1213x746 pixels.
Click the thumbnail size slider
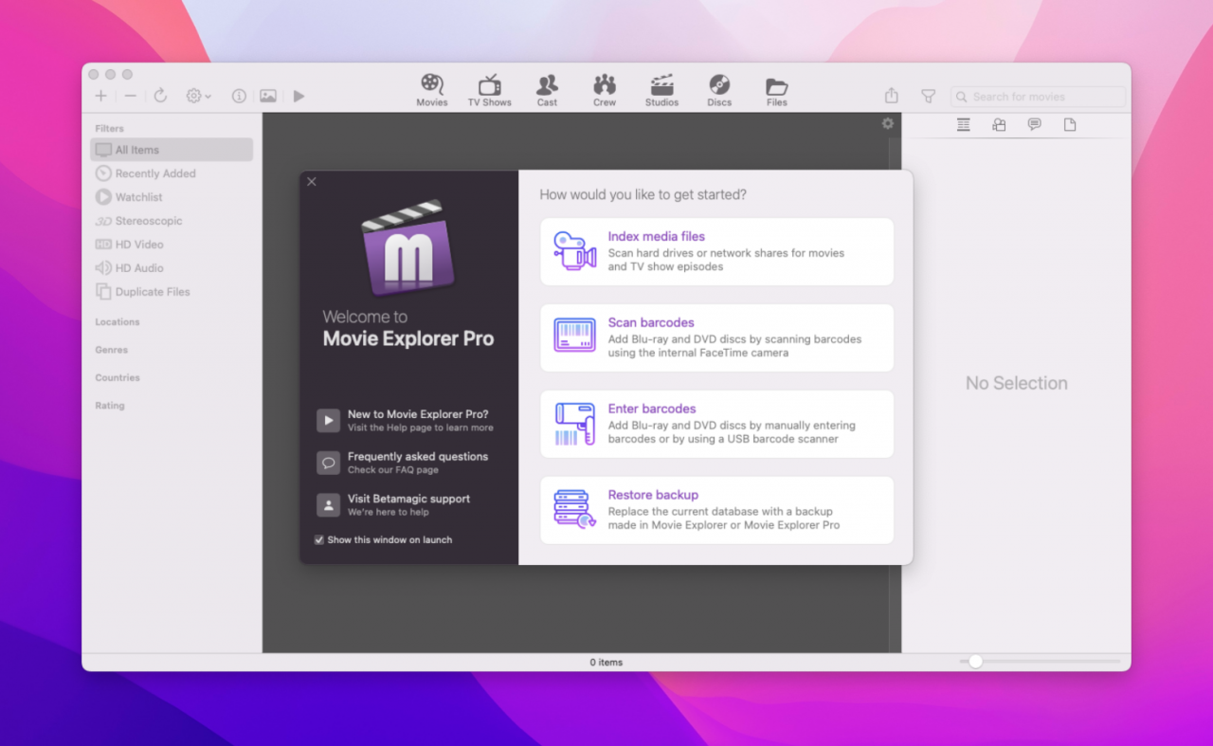975,661
